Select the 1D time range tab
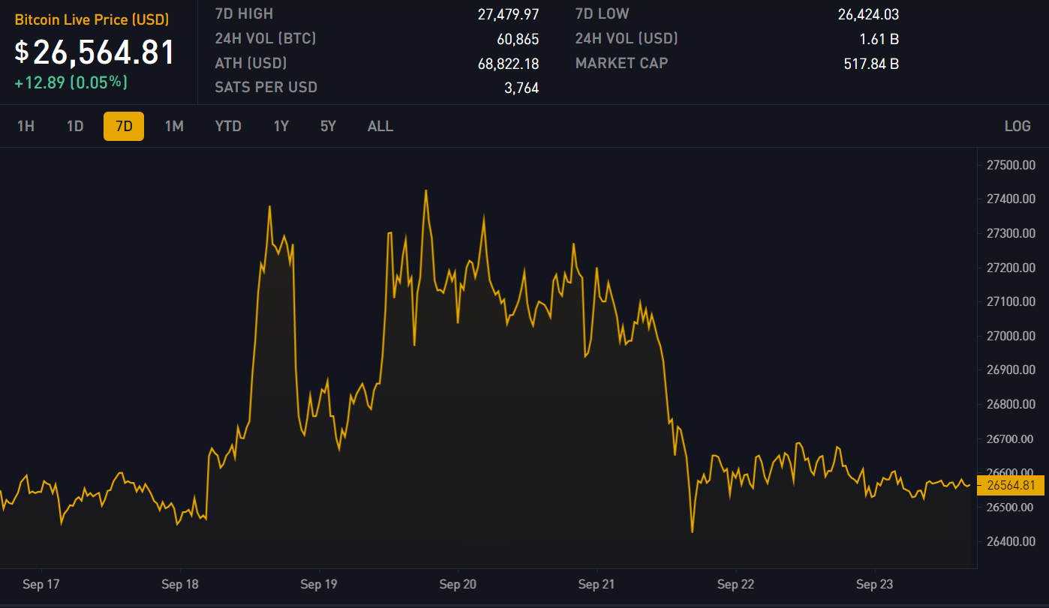This screenshot has width=1049, height=608. (75, 126)
